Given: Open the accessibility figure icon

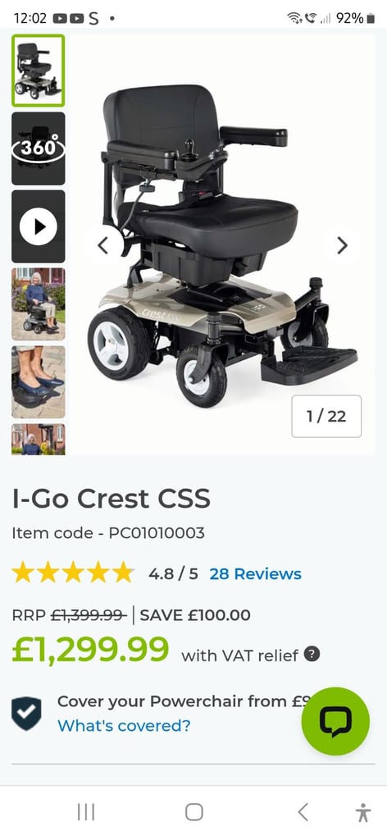Looking at the screenshot, I should [x=363, y=813].
